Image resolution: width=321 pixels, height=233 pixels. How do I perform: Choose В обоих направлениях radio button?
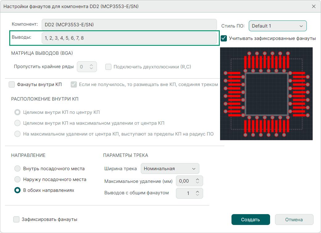[18, 190]
